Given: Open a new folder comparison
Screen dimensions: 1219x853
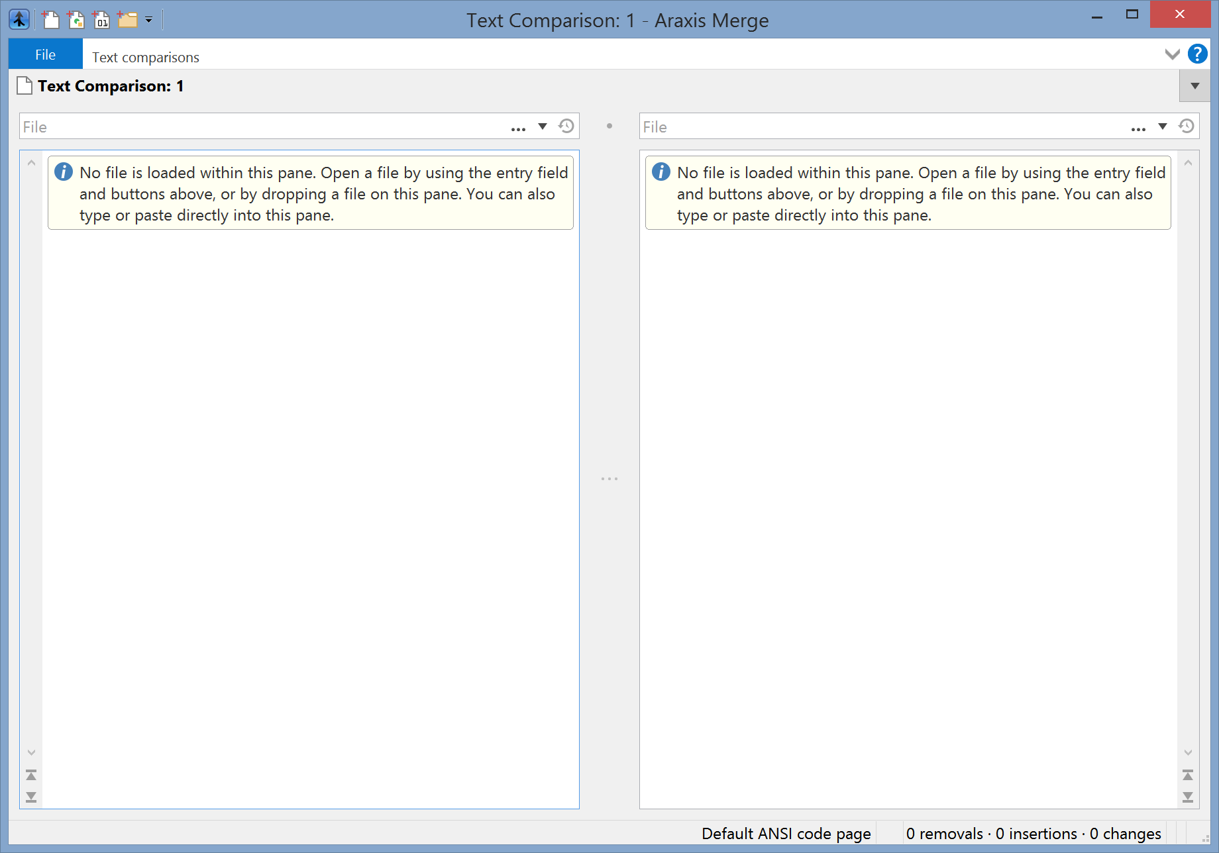Looking at the screenshot, I should (127, 19).
